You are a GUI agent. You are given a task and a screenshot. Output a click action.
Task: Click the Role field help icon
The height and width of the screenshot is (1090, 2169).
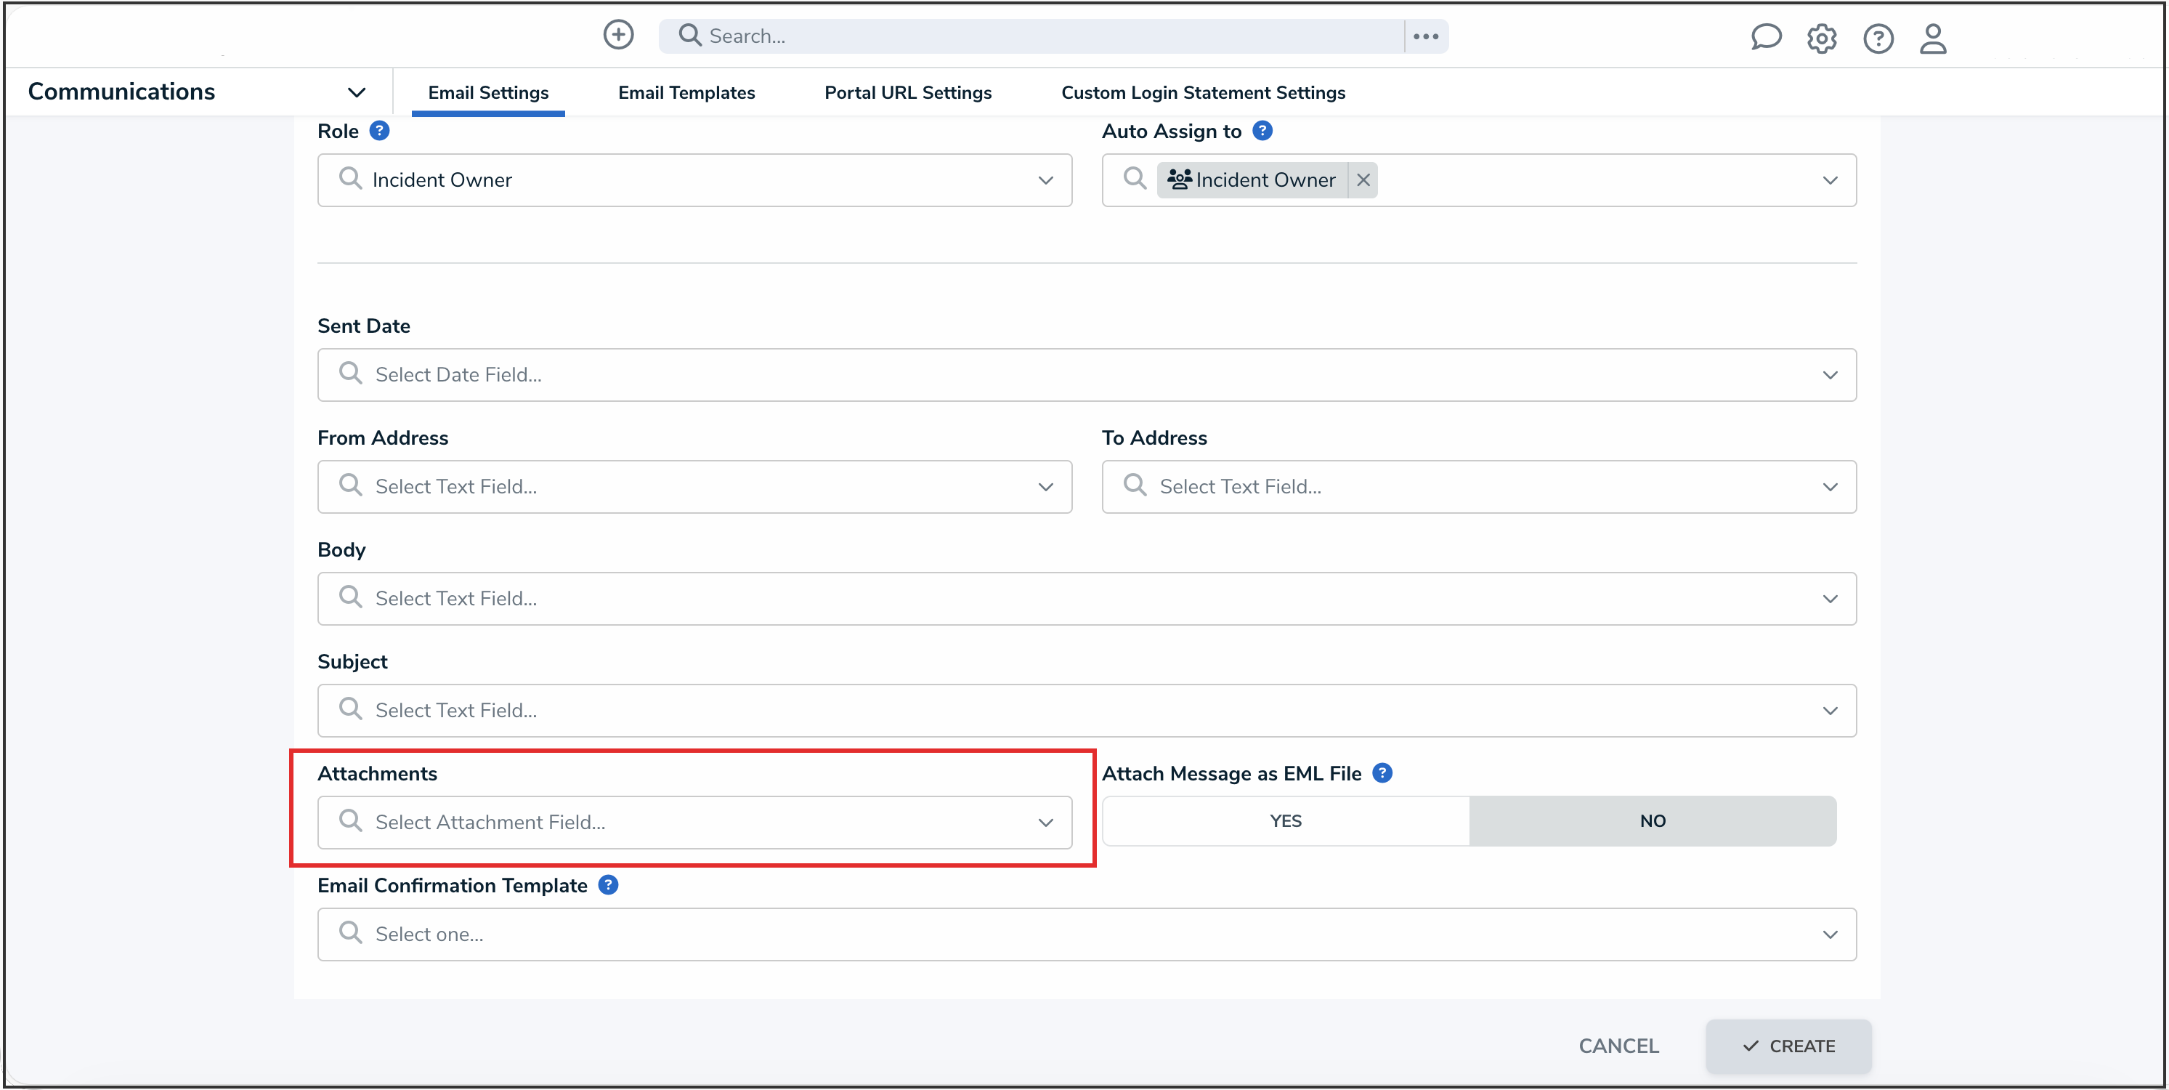pos(380,131)
